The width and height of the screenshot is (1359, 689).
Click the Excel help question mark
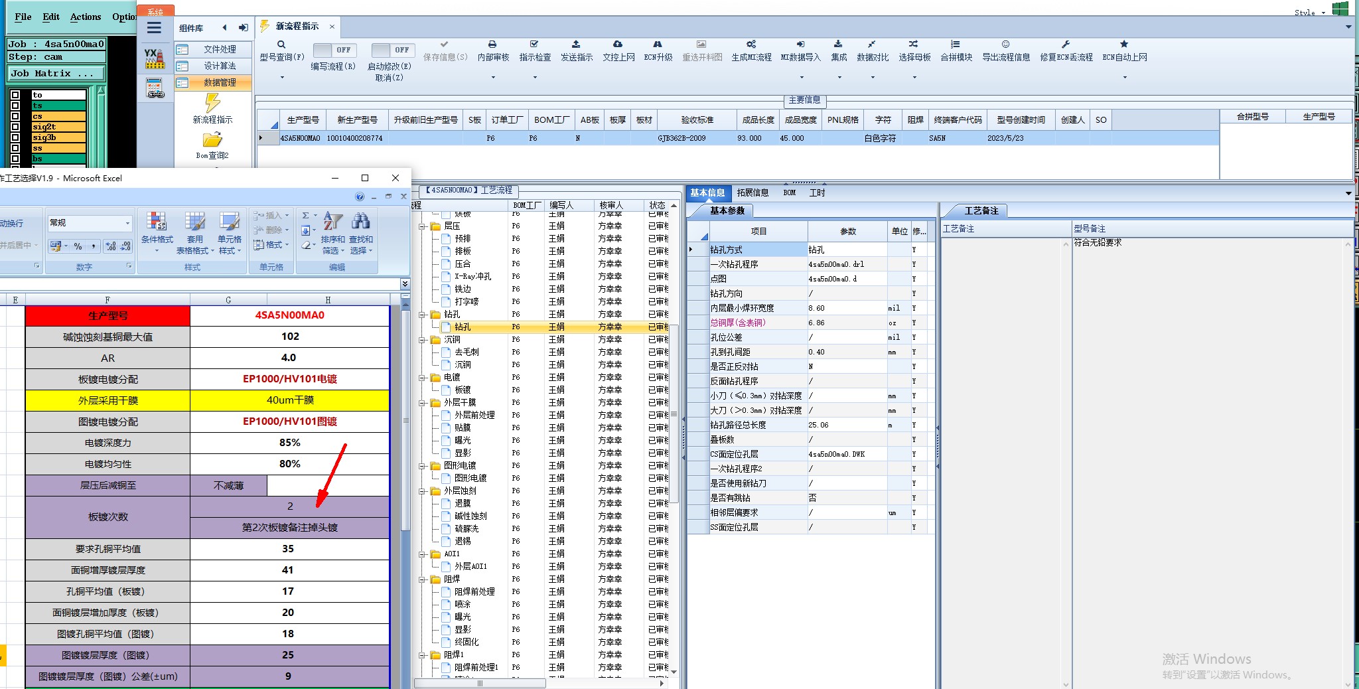pos(360,196)
